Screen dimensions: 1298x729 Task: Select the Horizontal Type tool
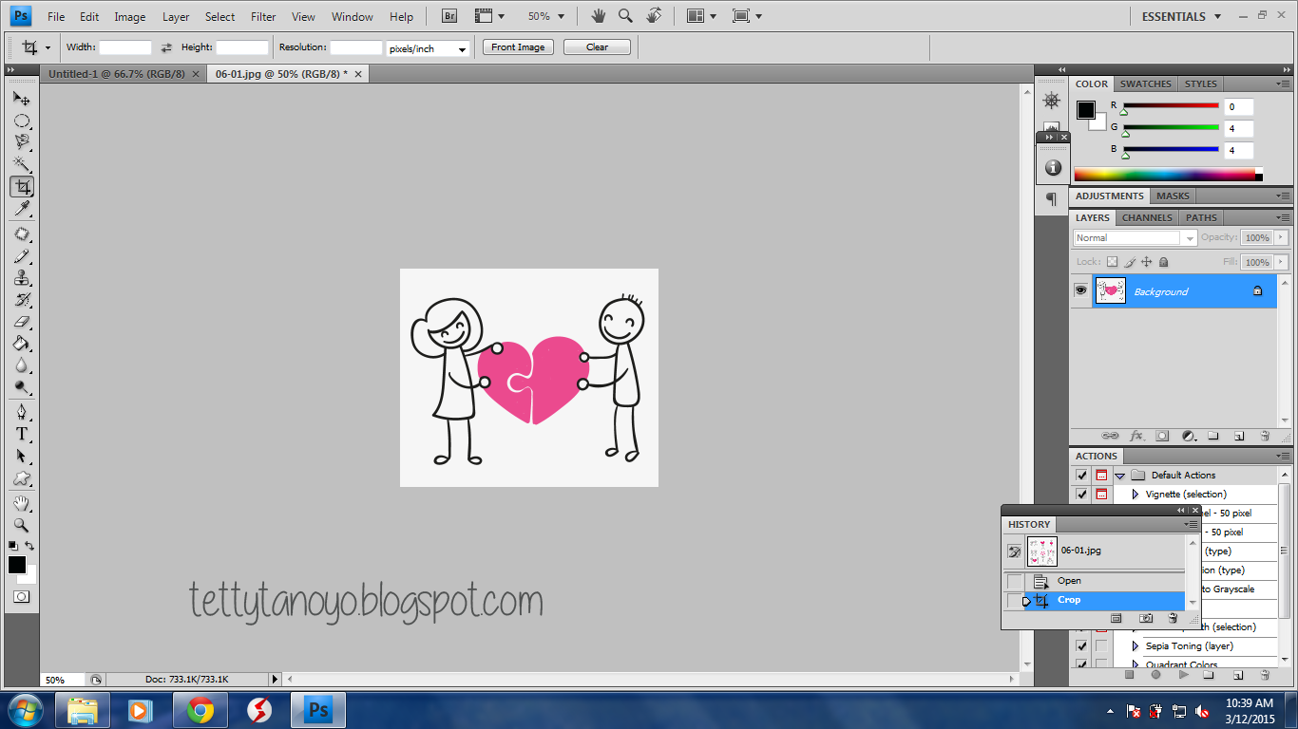point(21,434)
